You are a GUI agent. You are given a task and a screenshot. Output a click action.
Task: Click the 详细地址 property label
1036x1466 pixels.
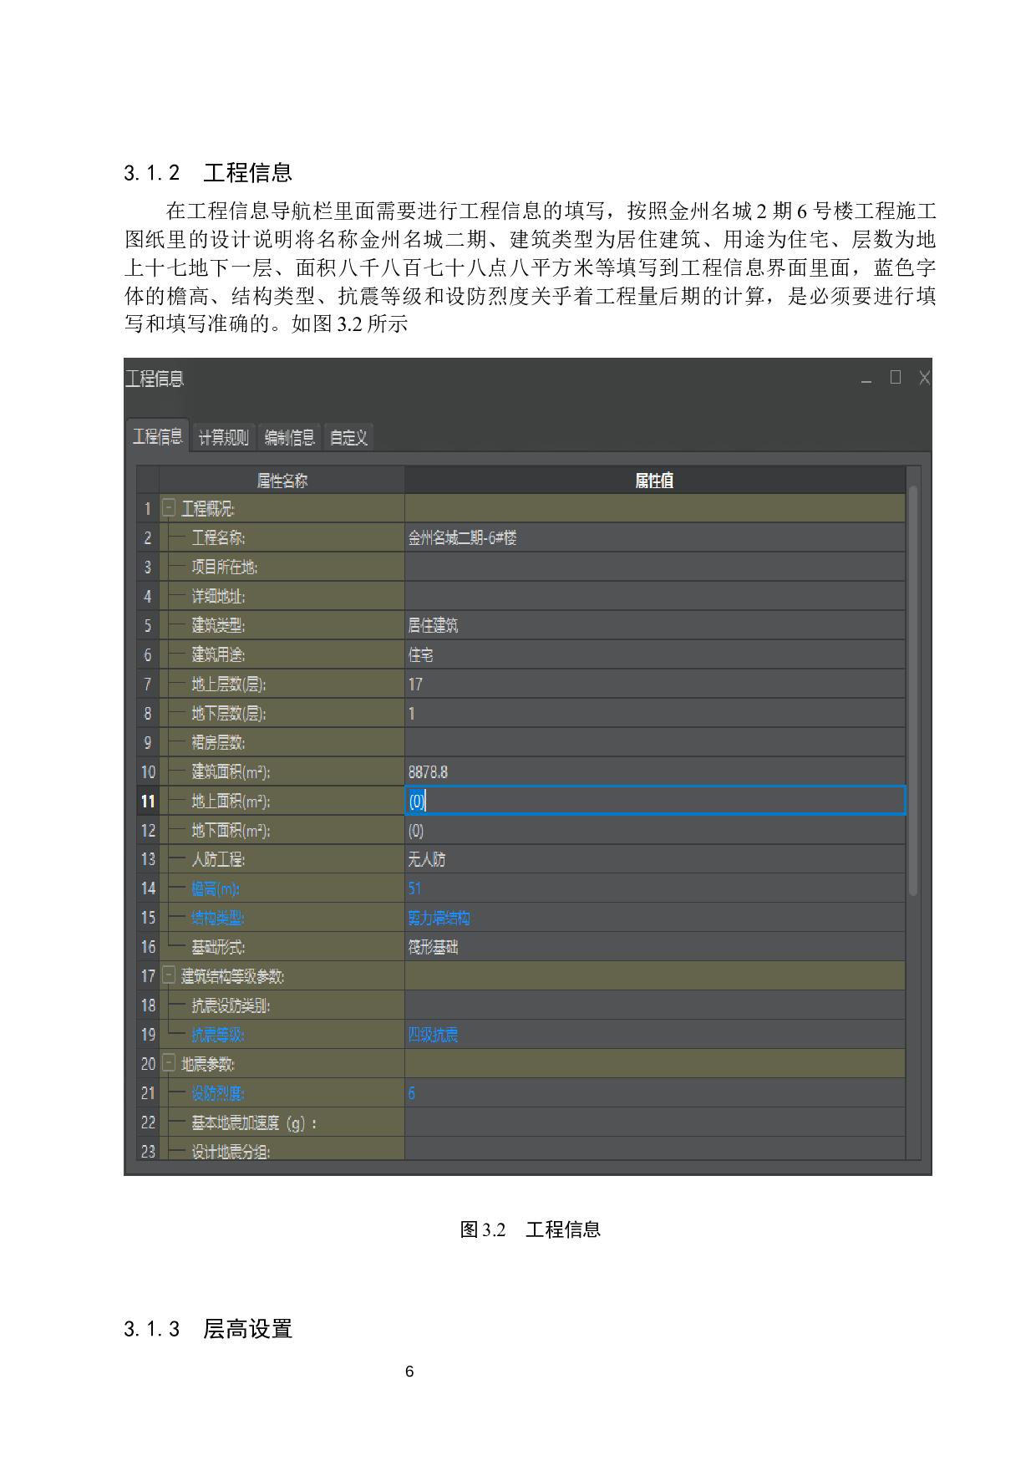tap(218, 596)
